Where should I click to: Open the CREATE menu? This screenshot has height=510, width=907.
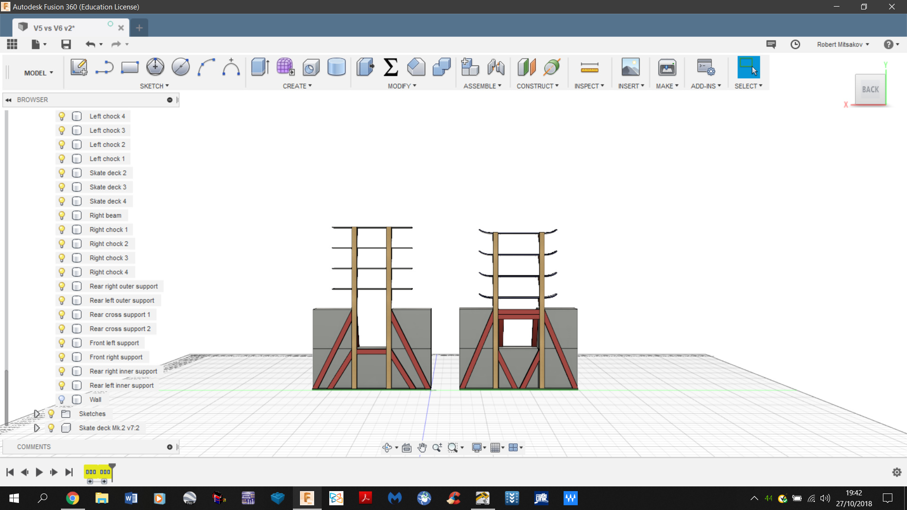pos(297,86)
